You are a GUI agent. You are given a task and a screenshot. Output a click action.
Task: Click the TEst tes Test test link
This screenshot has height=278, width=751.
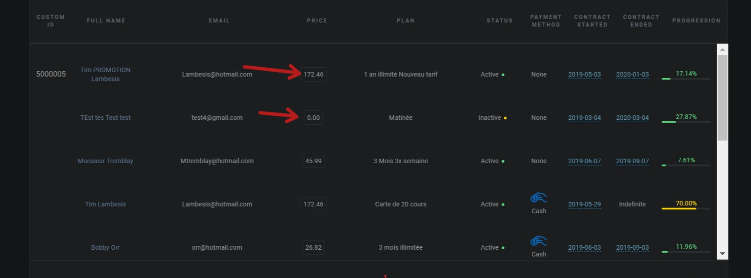[x=105, y=118]
